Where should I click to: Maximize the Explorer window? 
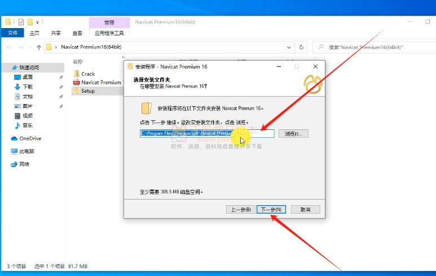(x=428, y=21)
